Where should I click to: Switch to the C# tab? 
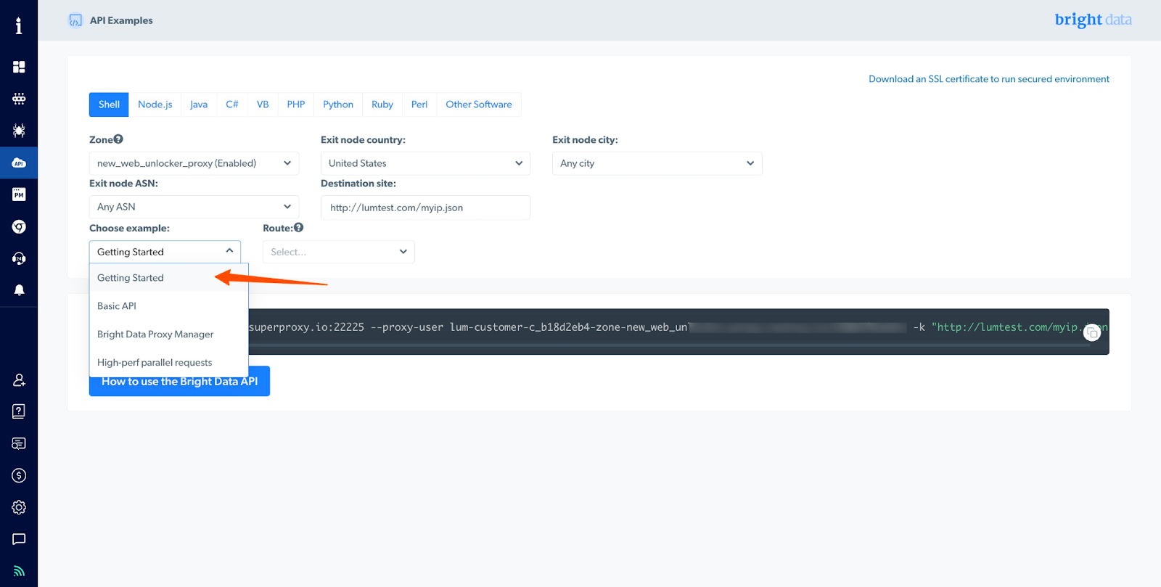click(x=232, y=104)
